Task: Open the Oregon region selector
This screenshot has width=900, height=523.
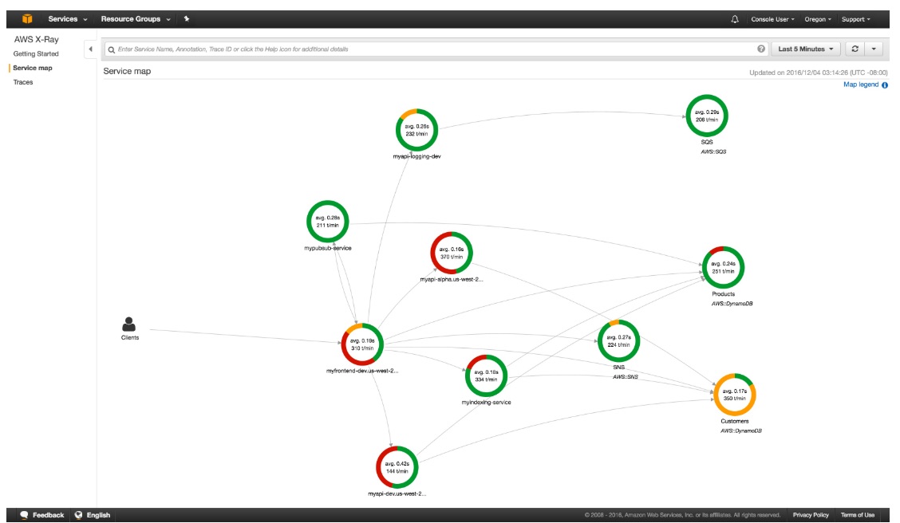Action: point(817,19)
